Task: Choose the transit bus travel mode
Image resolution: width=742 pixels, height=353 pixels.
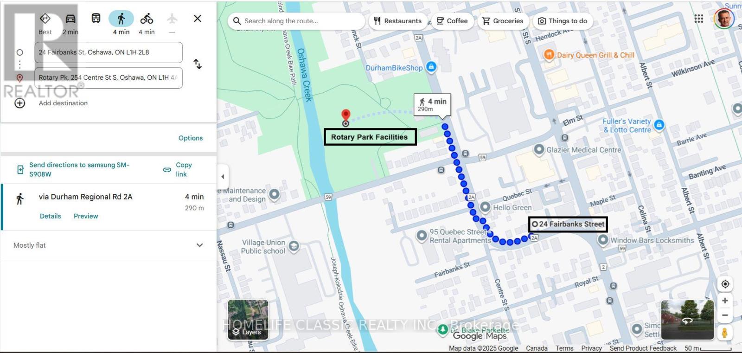Action: coord(96,19)
